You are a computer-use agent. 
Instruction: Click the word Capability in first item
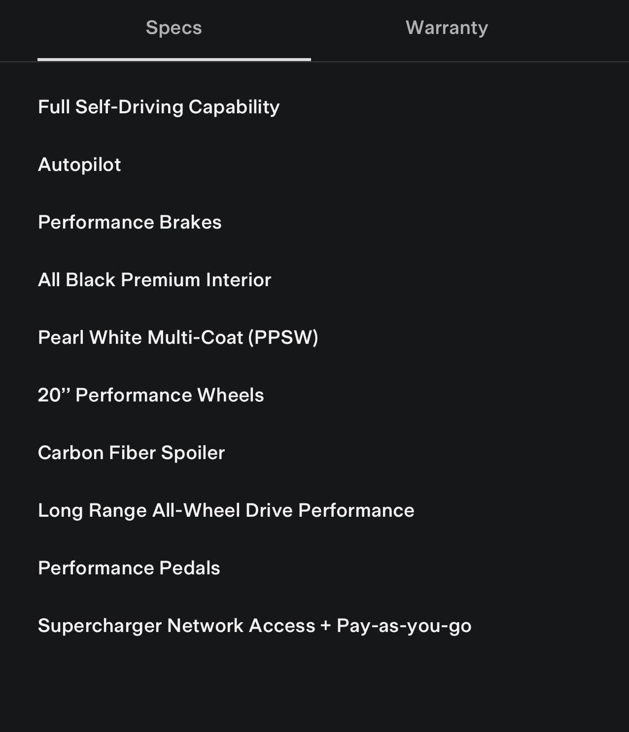click(x=234, y=107)
